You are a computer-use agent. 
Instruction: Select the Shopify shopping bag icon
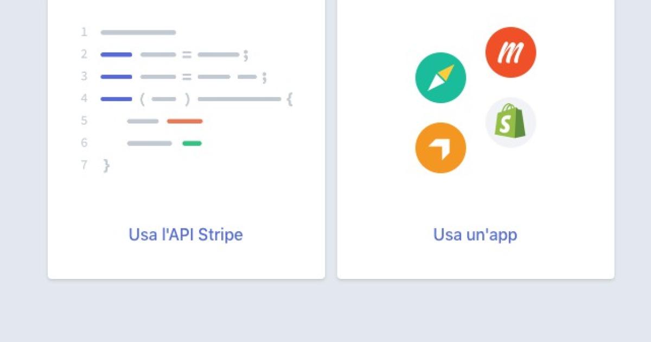click(510, 122)
